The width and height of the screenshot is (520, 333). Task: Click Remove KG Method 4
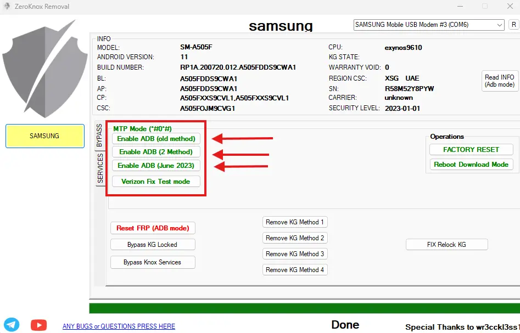coord(295,270)
